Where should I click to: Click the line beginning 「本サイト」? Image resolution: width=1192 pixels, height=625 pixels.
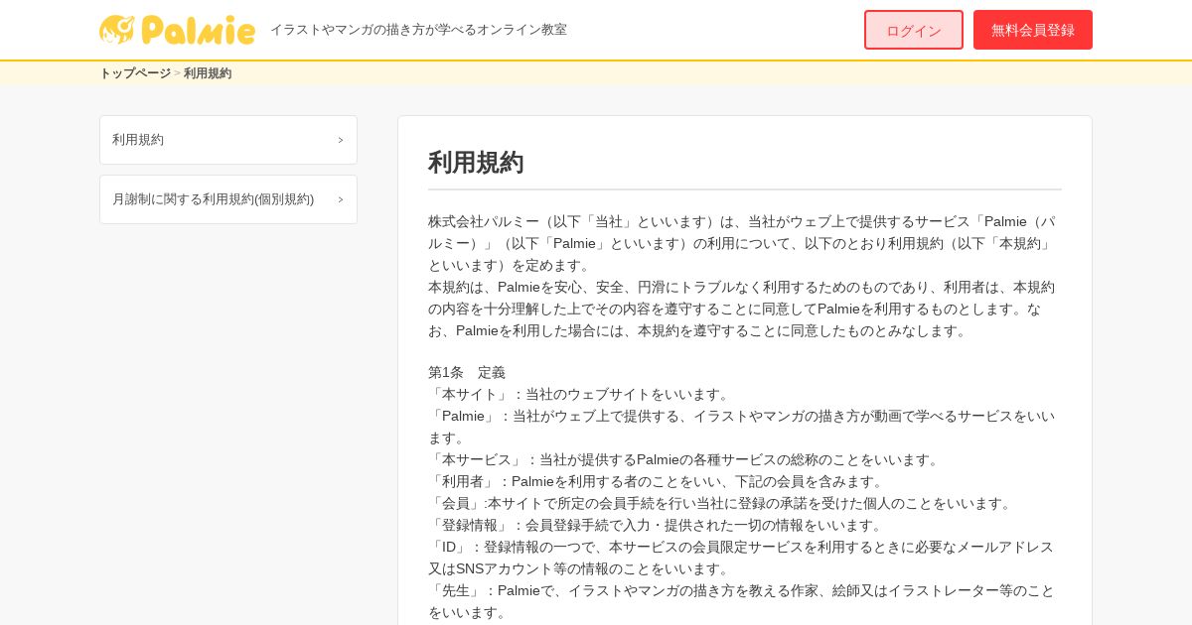point(581,394)
